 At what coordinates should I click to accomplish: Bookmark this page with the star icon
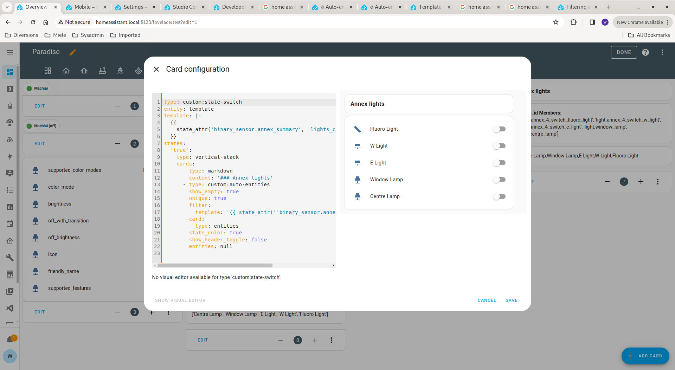556,22
